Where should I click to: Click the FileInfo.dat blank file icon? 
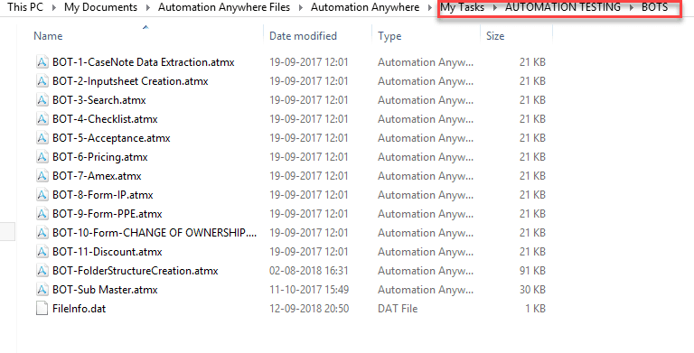tap(42, 309)
